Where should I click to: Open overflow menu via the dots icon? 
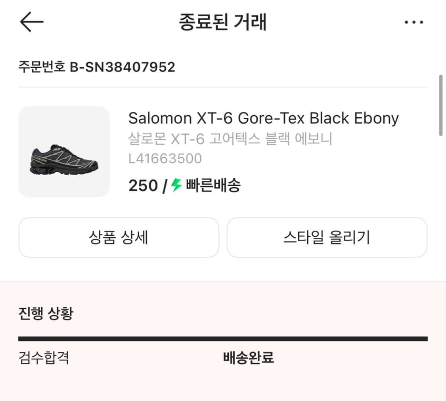413,22
